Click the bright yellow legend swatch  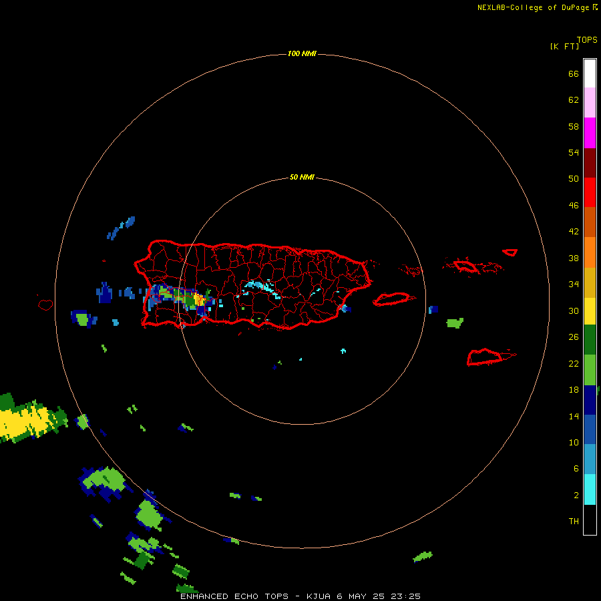point(590,311)
